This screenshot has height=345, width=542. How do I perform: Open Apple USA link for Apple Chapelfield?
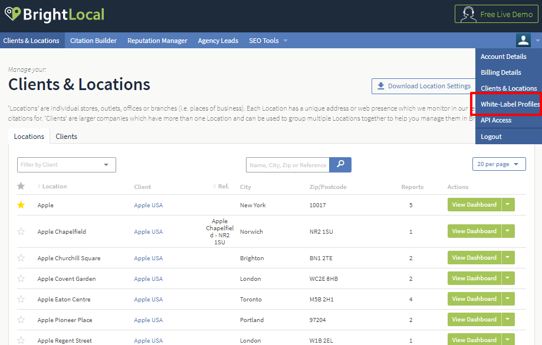pos(148,231)
